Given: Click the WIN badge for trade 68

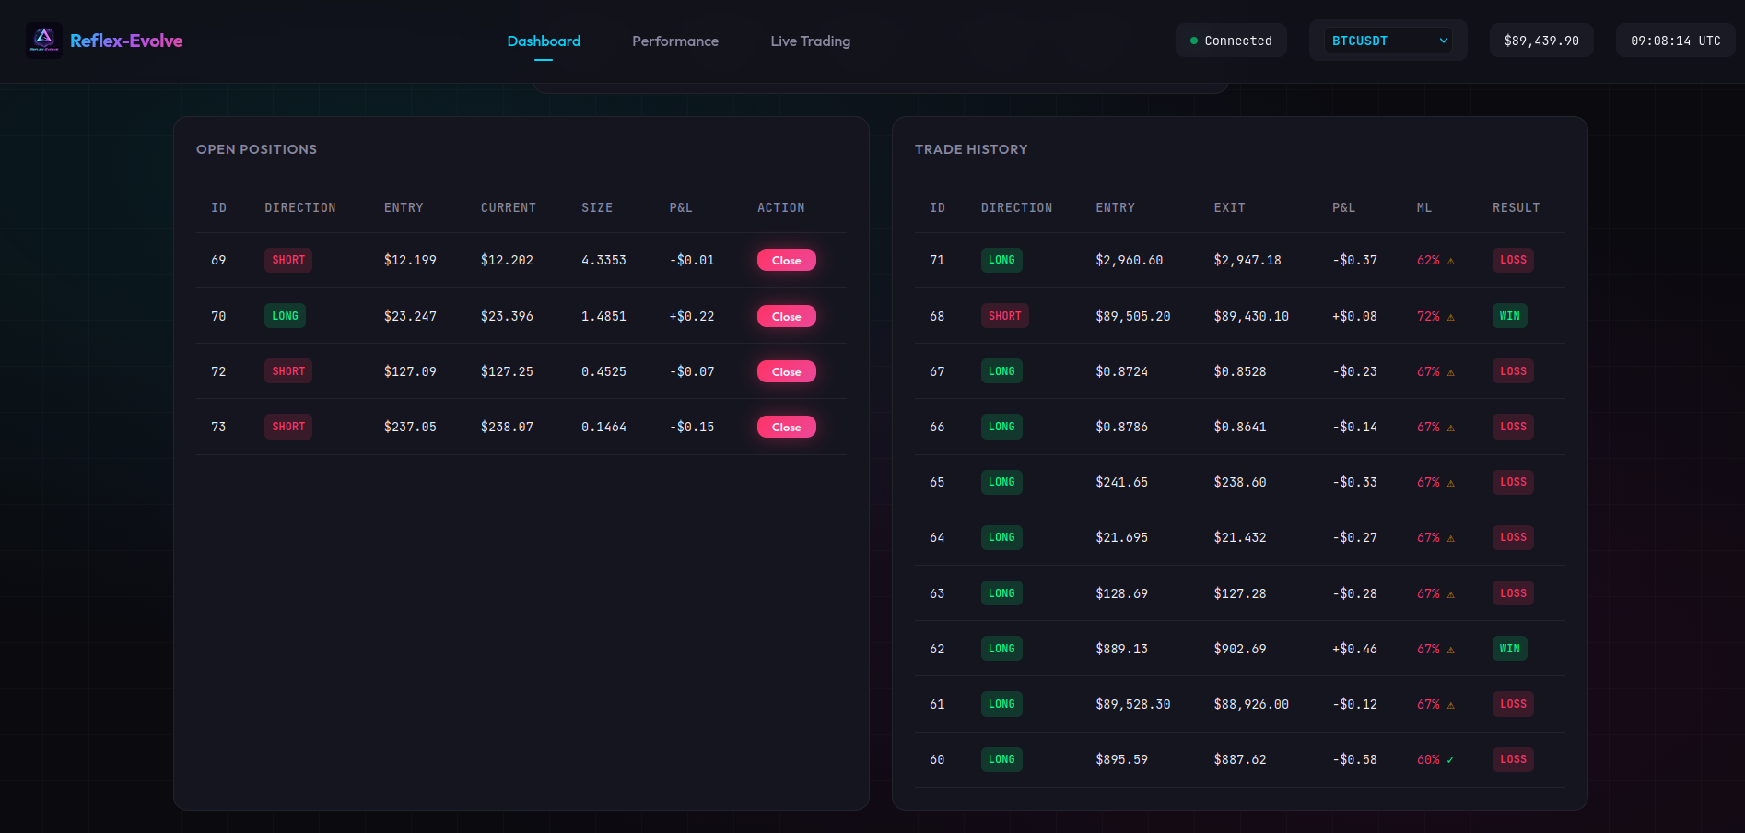Looking at the screenshot, I should (1509, 315).
